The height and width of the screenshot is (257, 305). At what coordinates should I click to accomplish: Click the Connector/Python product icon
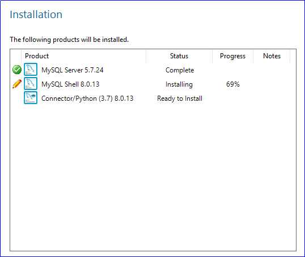(31, 98)
